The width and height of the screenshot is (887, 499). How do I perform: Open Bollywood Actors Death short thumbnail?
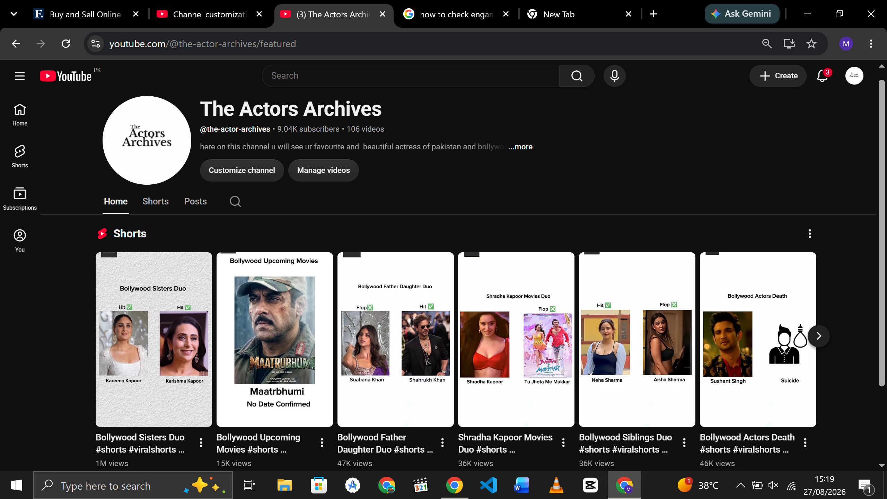758,339
